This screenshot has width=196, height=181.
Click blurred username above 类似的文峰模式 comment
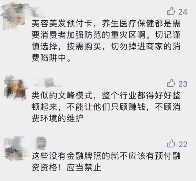tap(47, 82)
